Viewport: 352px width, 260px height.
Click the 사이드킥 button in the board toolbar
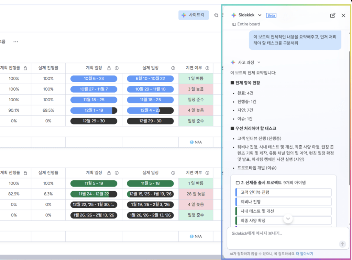(x=194, y=15)
